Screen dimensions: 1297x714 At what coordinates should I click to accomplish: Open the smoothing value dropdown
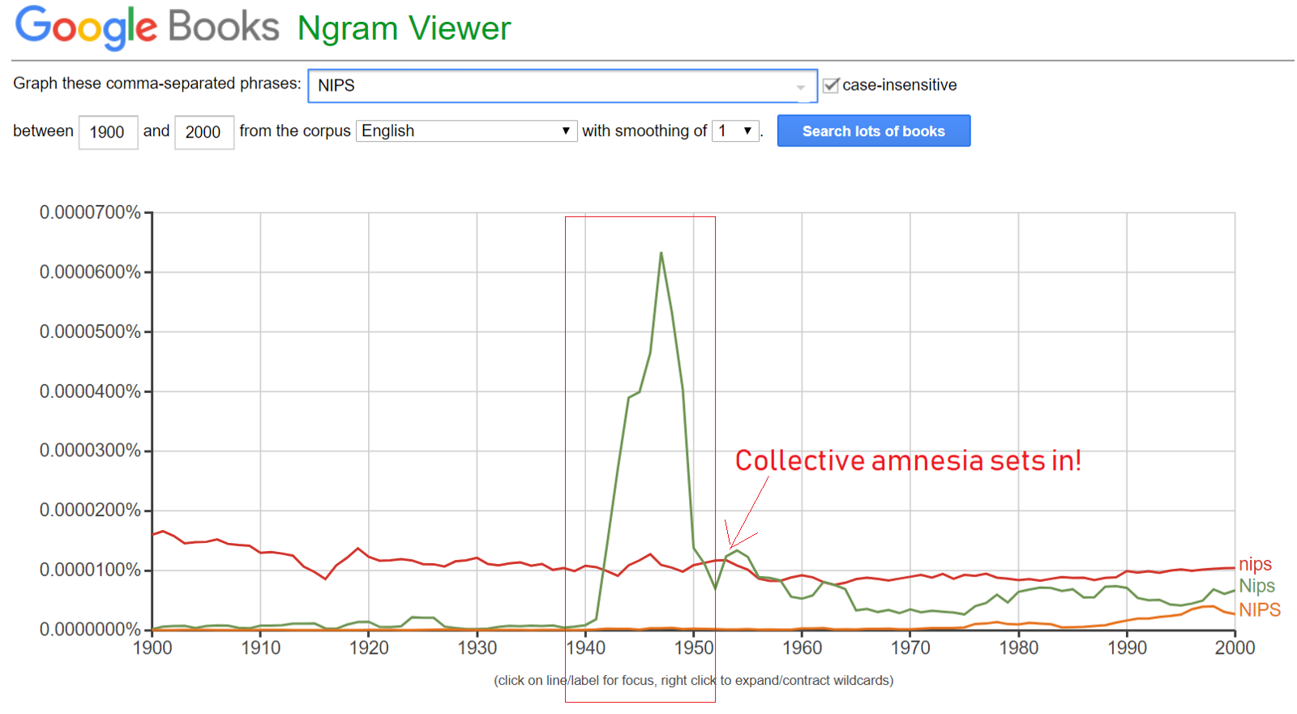(735, 131)
